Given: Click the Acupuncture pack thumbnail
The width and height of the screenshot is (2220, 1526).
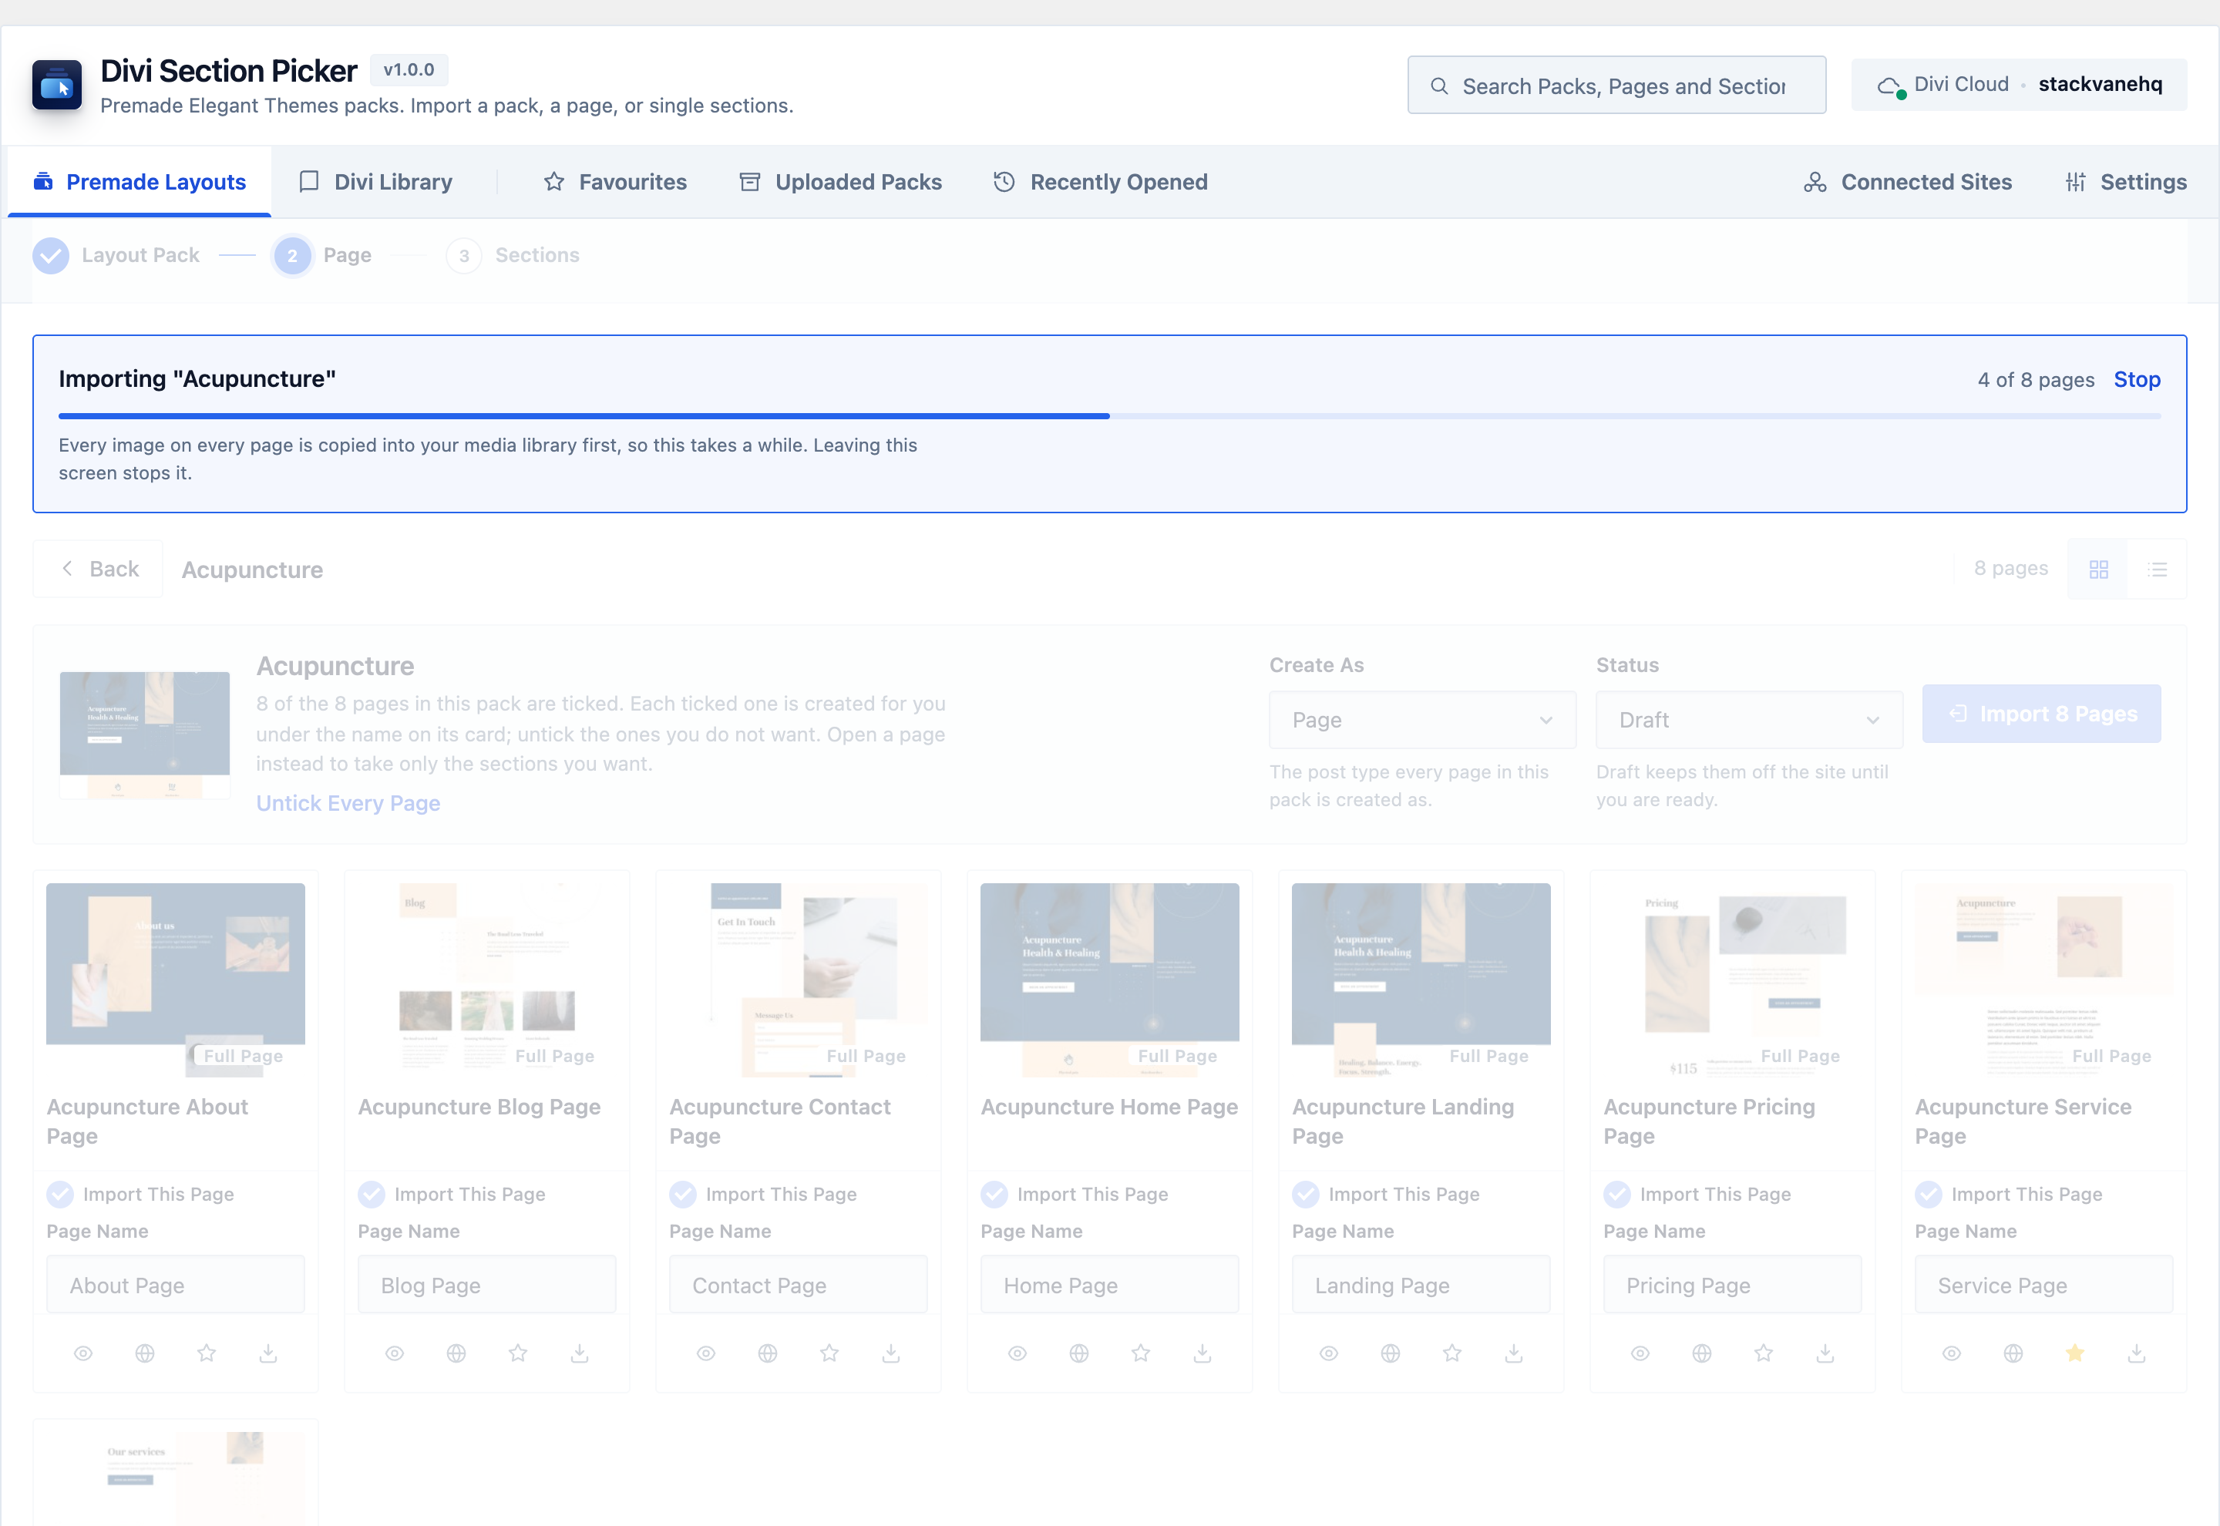Looking at the screenshot, I should click(144, 735).
